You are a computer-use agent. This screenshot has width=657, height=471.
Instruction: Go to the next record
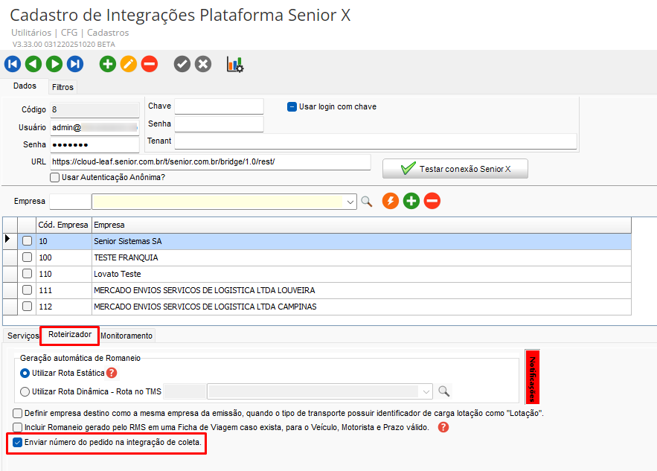(54, 64)
